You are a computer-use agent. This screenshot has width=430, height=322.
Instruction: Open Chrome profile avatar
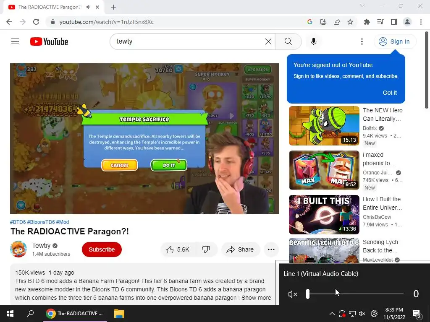407,22
